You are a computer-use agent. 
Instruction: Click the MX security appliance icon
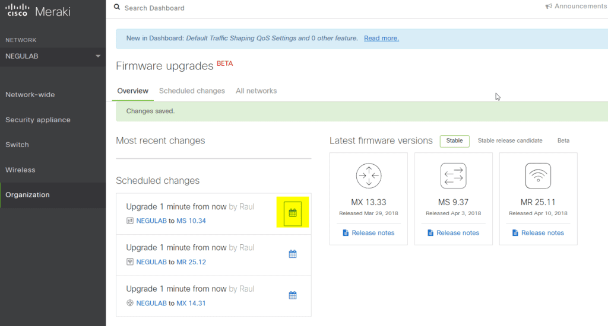point(369,176)
